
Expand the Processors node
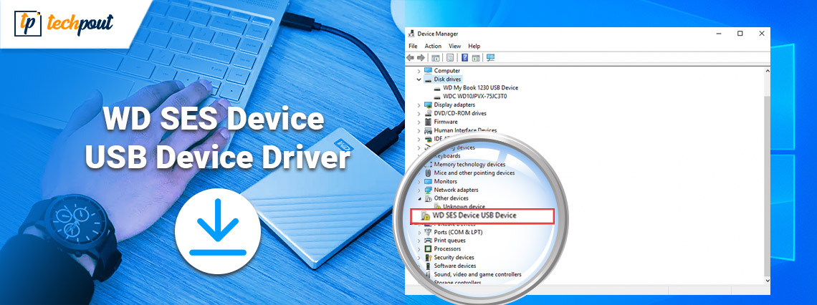419,248
